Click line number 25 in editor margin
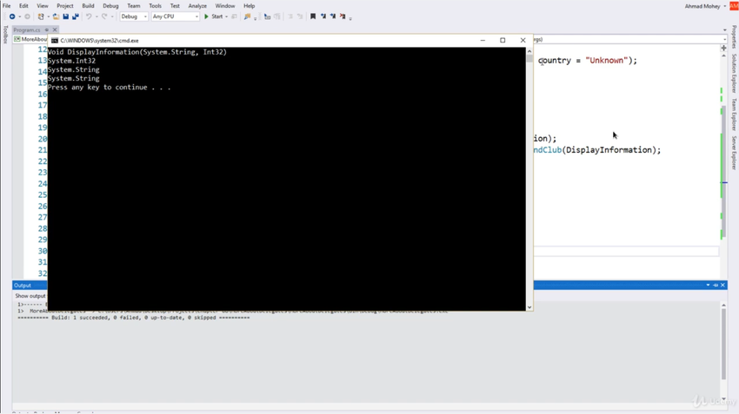739x414 pixels. [43, 194]
